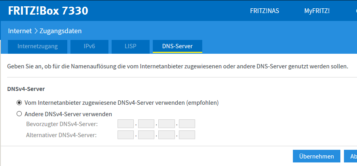Click the DNSv4-Server section heading
The height and width of the screenshot is (166, 357).
click(x=26, y=89)
